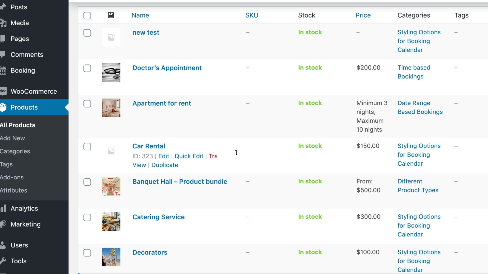Click Duplicate link for Car Rental
The width and height of the screenshot is (488, 274).
pos(164,165)
